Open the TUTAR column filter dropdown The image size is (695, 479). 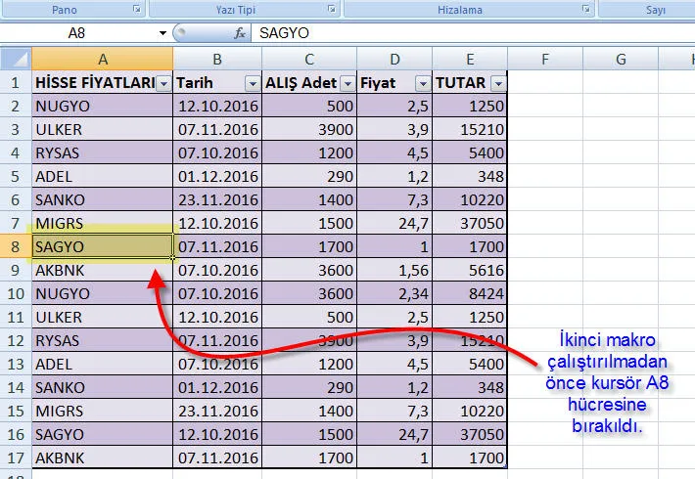tap(497, 83)
